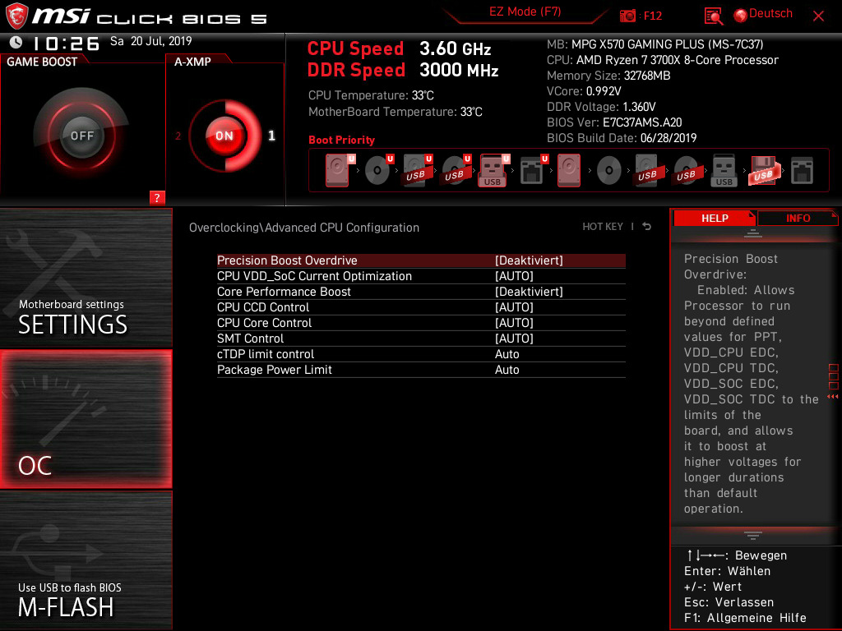Image resolution: width=842 pixels, height=631 pixels.
Task: Click the A-XMP tab header
Action: click(x=192, y=62)
